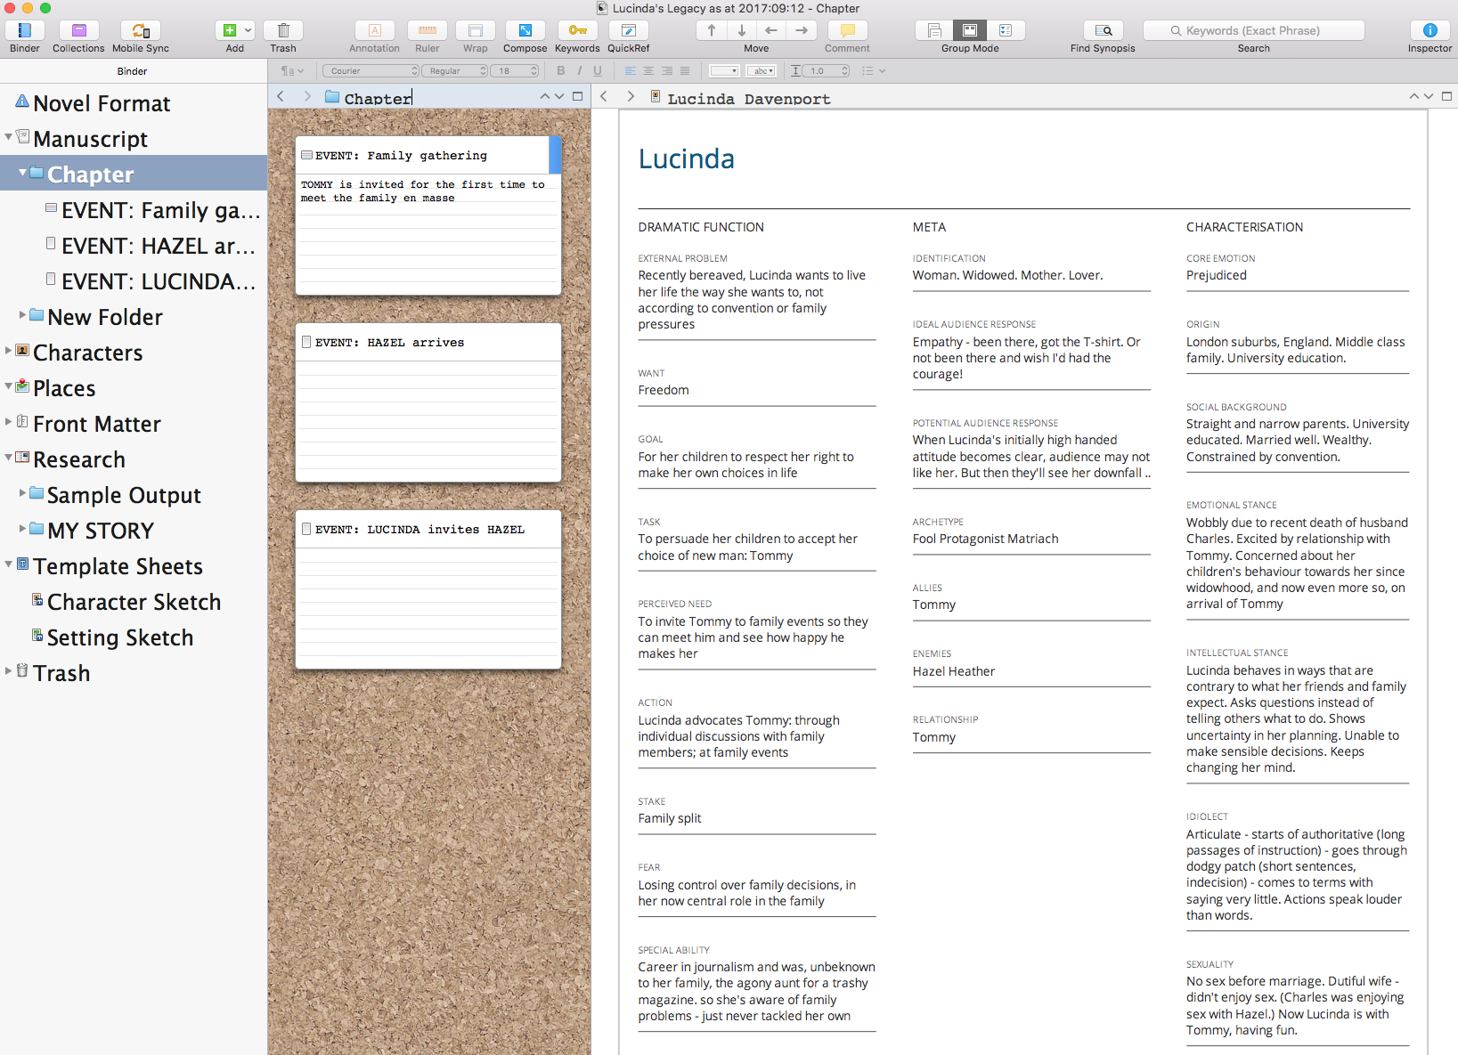Toggle the Binder sidebar icon
This screenshot has height=1055, width=1458.
coord(24,30)
